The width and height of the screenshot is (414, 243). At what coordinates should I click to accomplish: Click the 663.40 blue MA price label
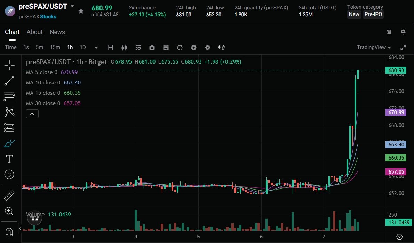396,144
